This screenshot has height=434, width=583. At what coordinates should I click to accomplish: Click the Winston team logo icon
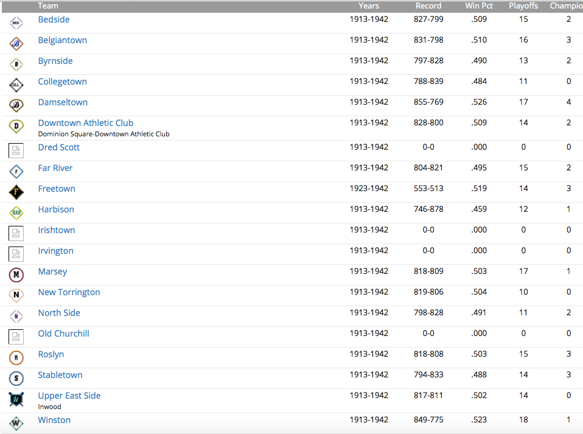(x=16, y=423)
